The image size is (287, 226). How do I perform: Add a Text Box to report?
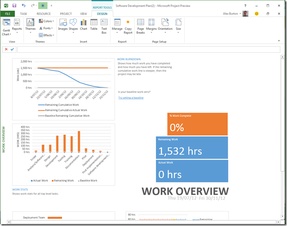[x=104, y=26]
